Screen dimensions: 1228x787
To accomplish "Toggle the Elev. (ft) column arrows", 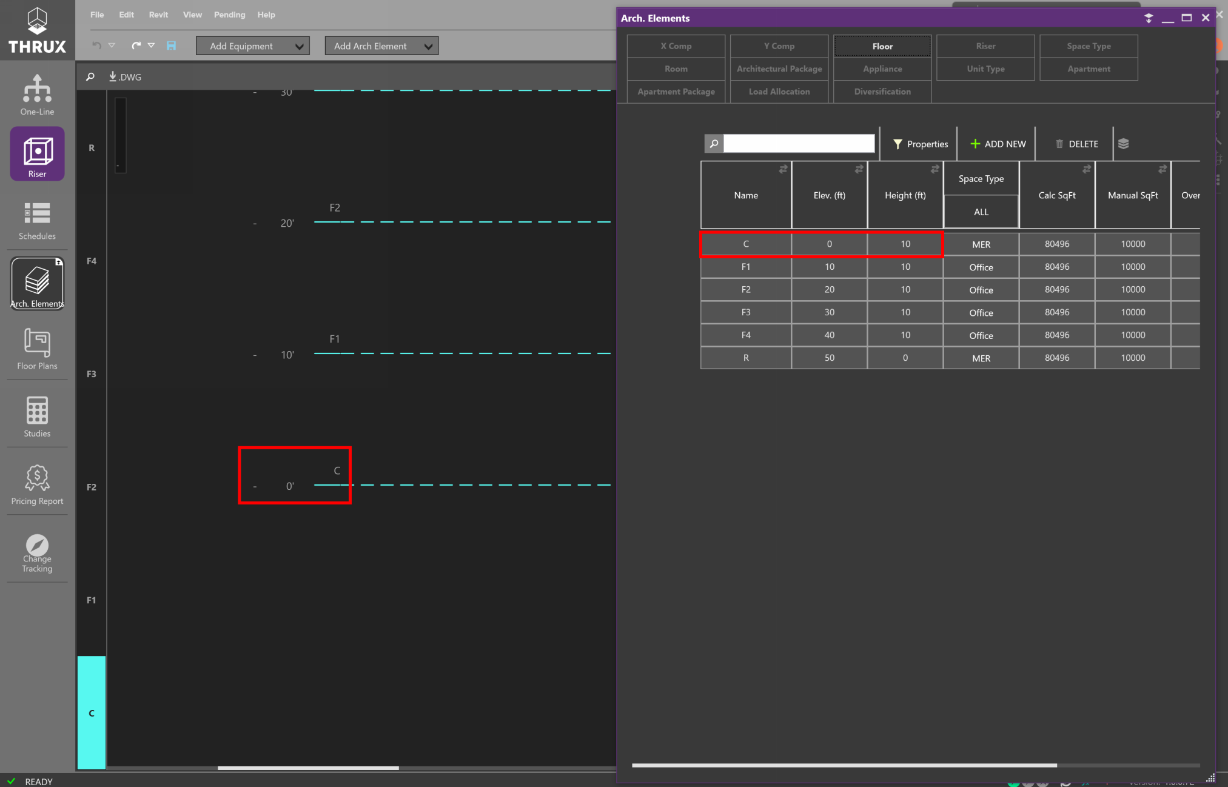I will point(859,169).
